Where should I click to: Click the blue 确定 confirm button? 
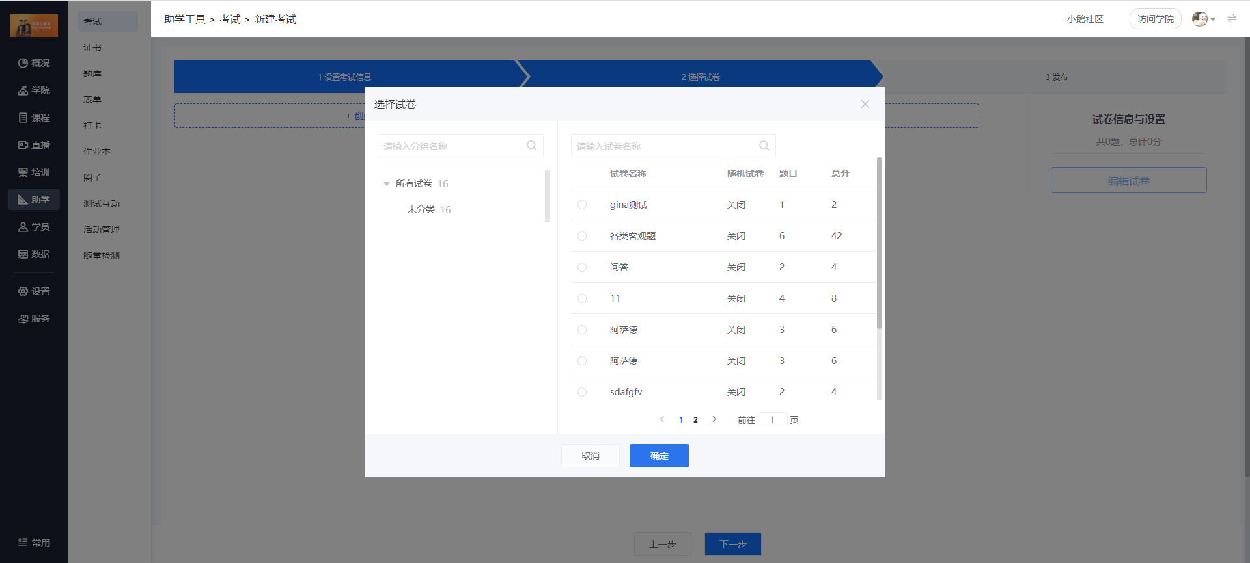click(660, 456)
